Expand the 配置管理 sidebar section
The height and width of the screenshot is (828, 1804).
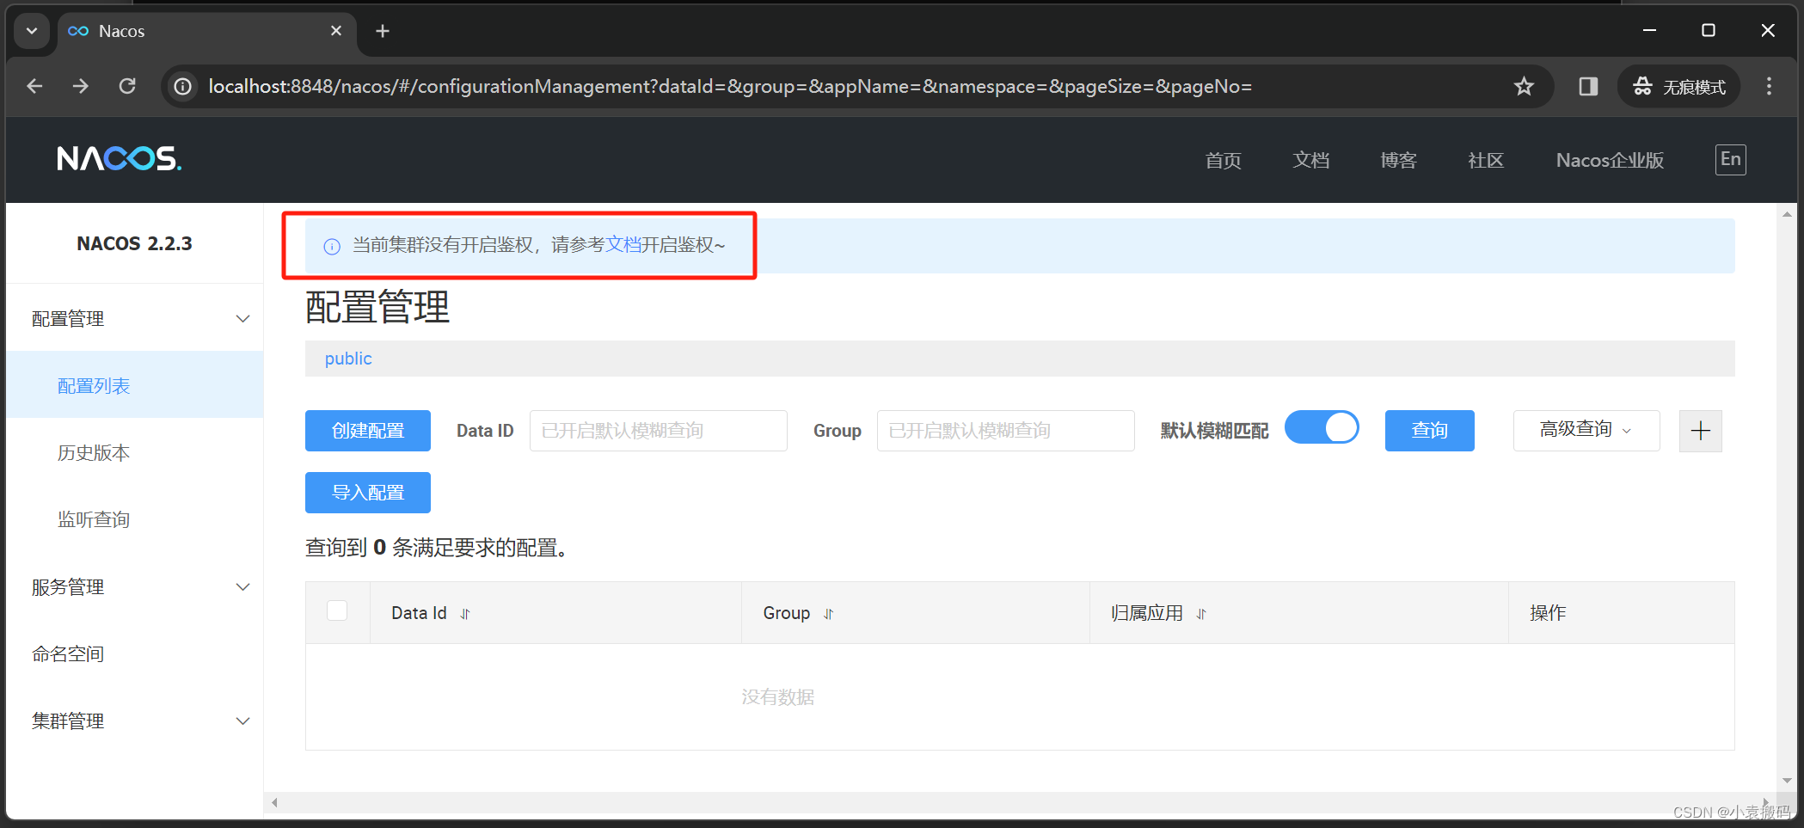point(135,319)
